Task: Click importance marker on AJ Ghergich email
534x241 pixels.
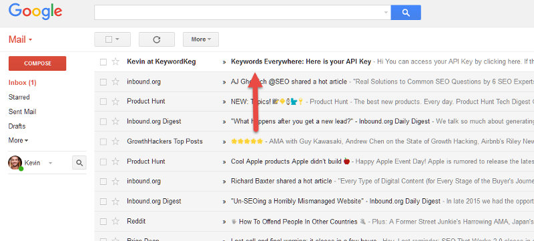Action: [224, 82]
